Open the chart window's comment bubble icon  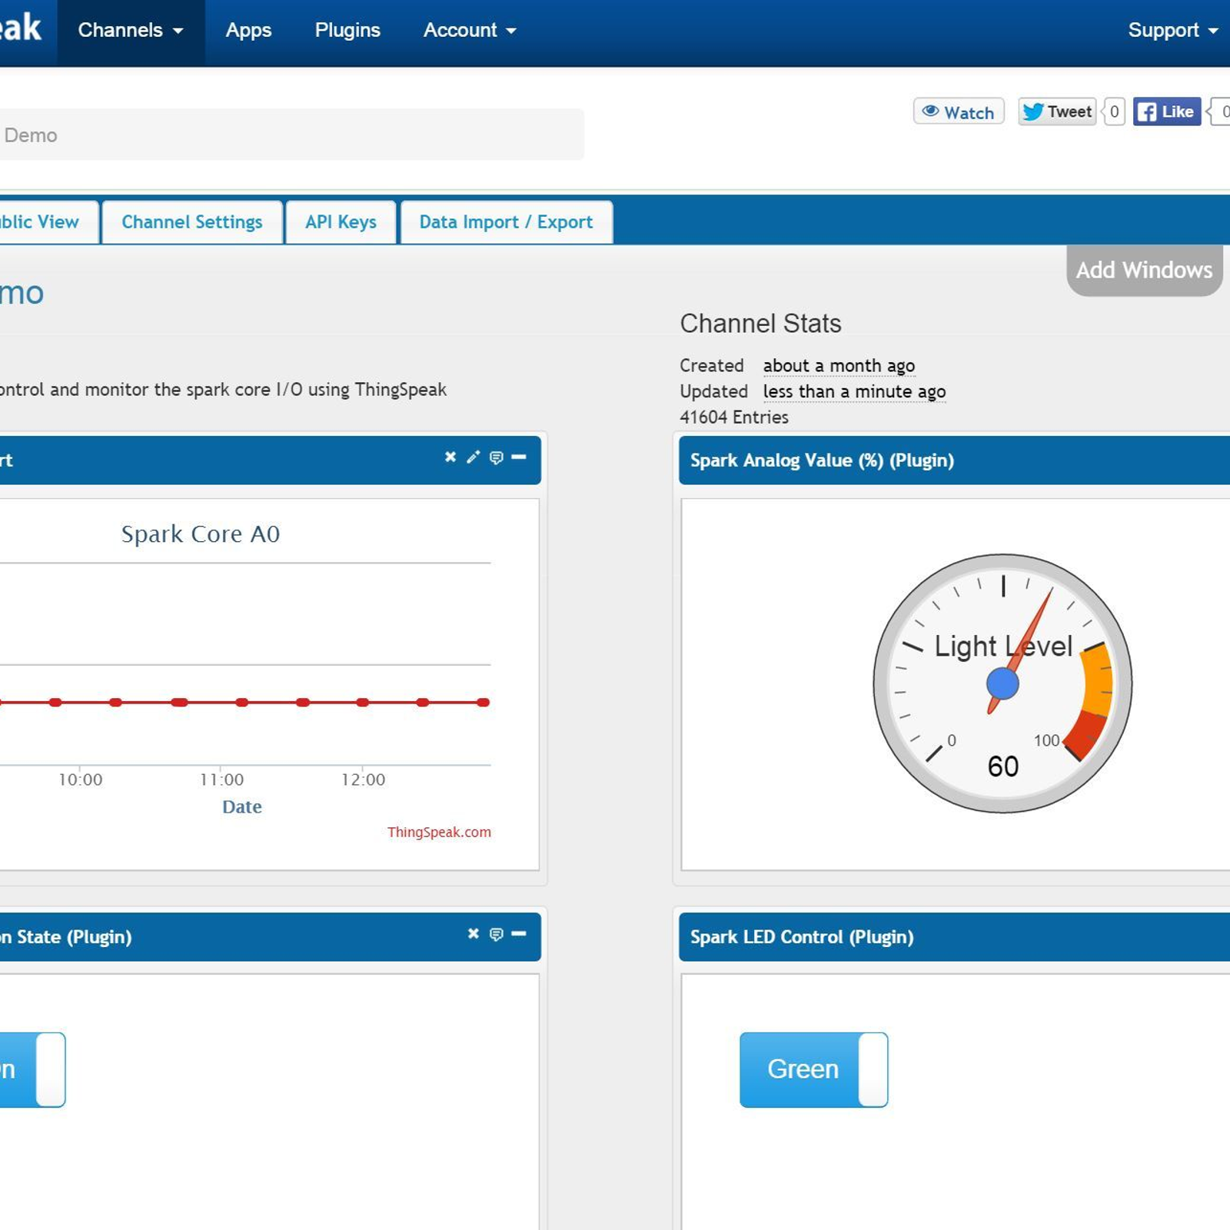[x=497, y=458]
